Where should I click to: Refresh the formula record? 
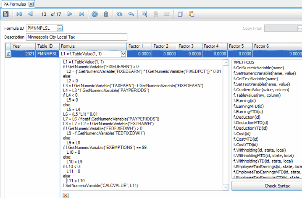pyautogui.click(x=119, y=14)
